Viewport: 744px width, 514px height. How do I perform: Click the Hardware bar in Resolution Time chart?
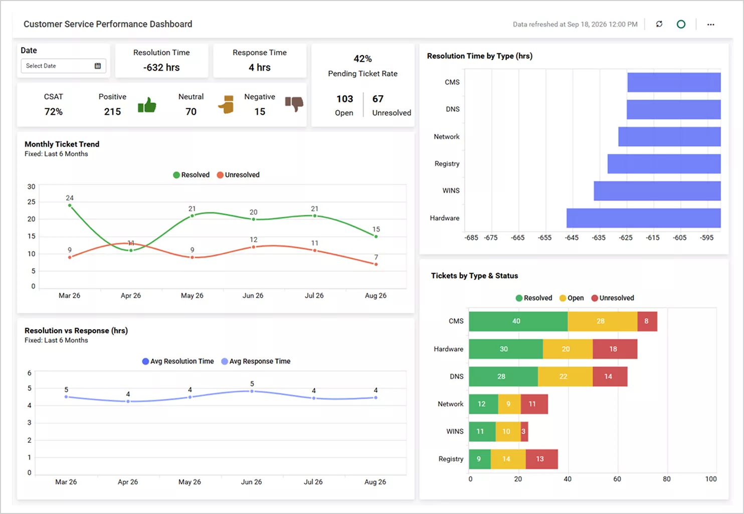coord(644,218)
